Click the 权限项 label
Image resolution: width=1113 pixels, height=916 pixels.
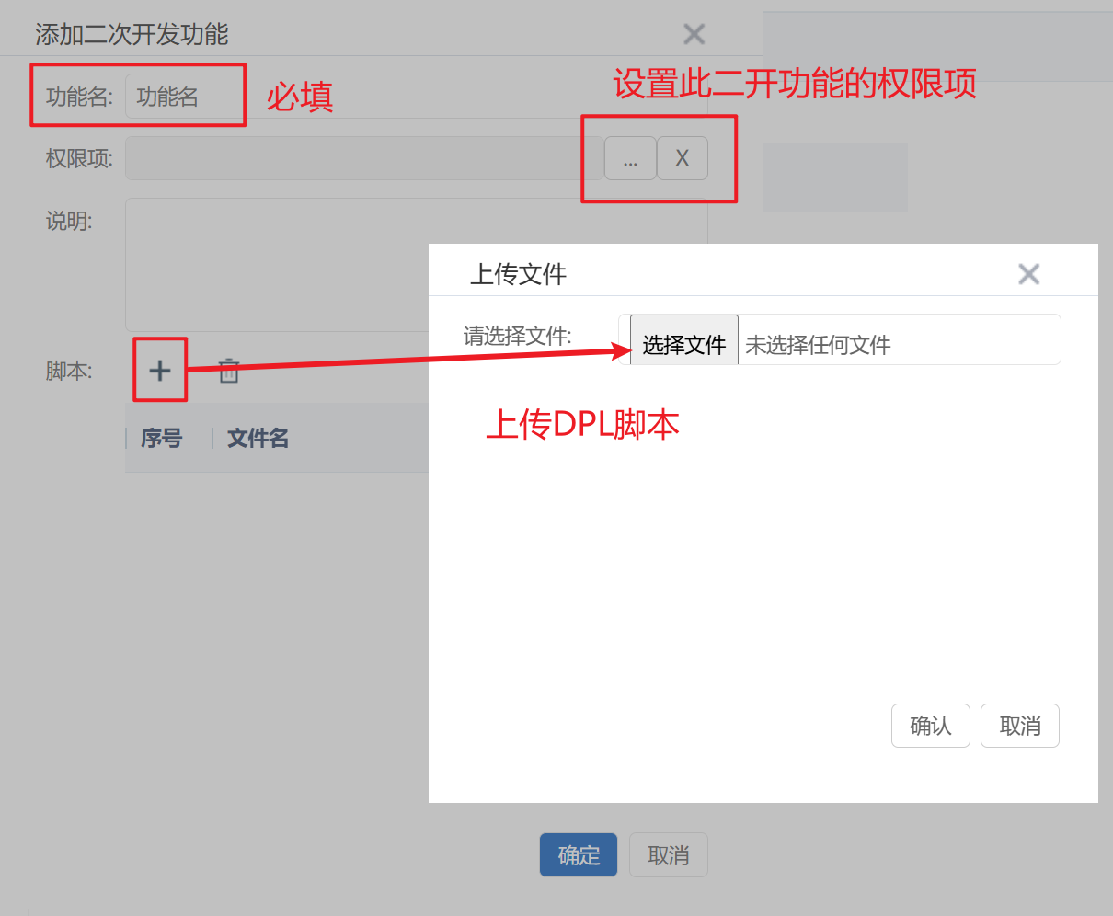point(79,158)
